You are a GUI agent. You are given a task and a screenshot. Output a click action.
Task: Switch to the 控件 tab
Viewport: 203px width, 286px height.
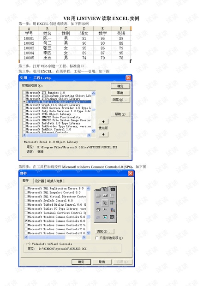[x=26, y=180]
